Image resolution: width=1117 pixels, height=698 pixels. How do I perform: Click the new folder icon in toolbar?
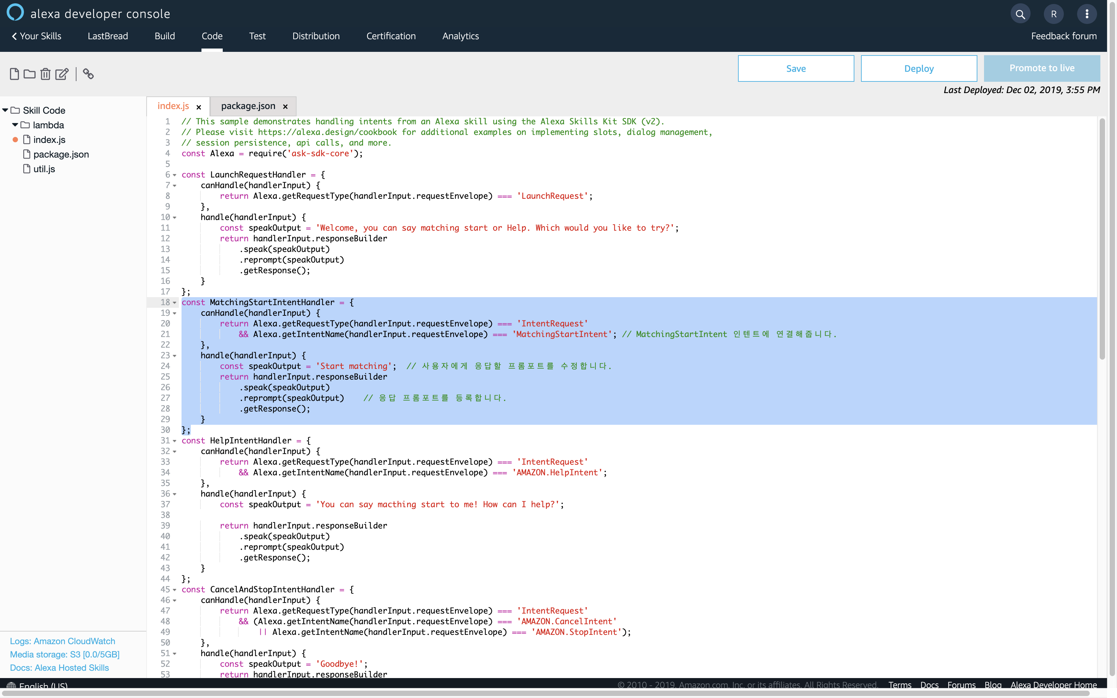pyautogui.click(x=30, y=74)
